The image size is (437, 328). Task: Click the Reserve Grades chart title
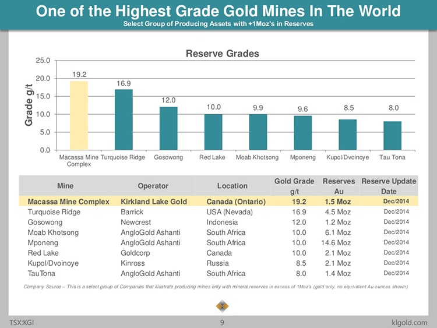223,54
